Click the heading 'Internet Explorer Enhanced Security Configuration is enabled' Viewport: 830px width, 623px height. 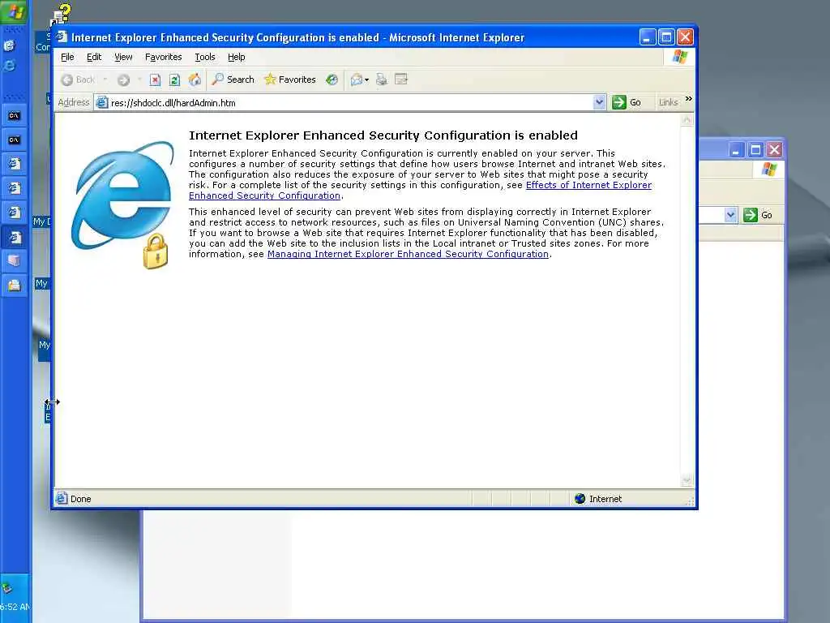pos(383,135)
